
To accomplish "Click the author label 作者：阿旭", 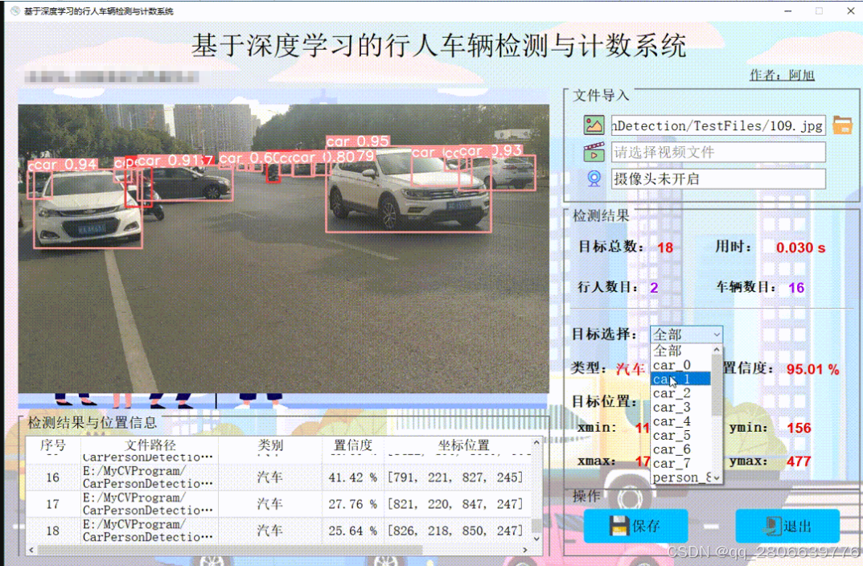I will (782, 76).
